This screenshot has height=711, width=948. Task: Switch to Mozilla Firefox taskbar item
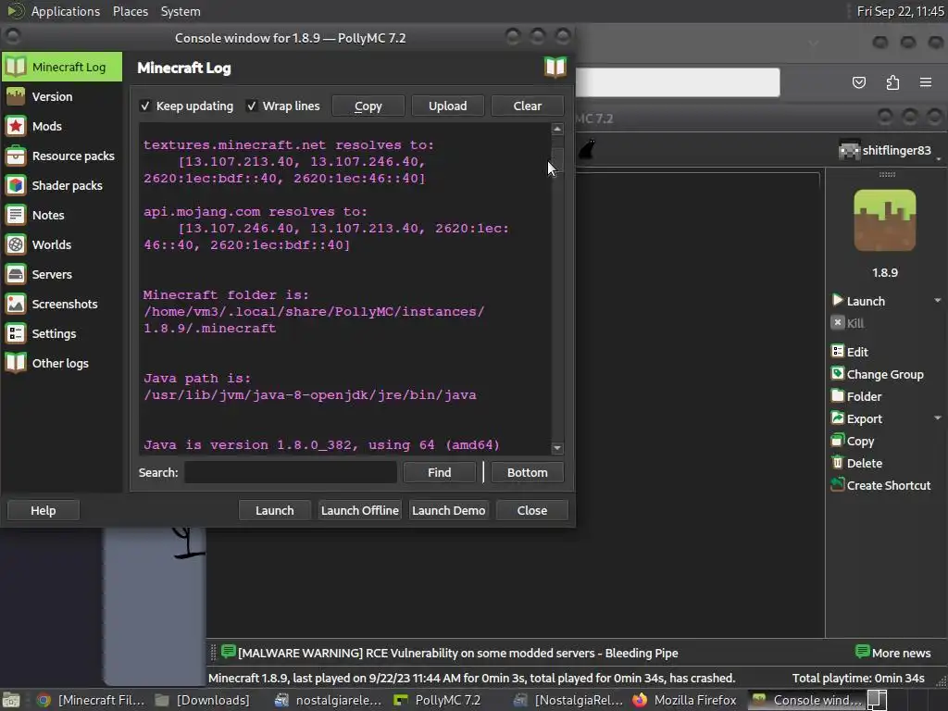[684, 700]
